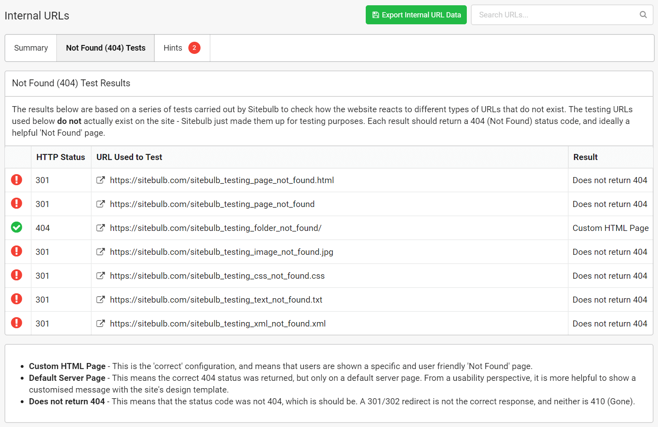Click red warning icon for text_not_found.txt row
The image size is (658, 427).
click(x=17, y=299)
